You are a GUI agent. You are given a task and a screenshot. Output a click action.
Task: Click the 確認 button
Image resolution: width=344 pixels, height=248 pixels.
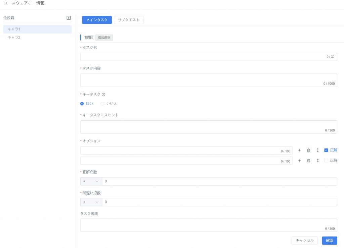click(x=329, y=241)
